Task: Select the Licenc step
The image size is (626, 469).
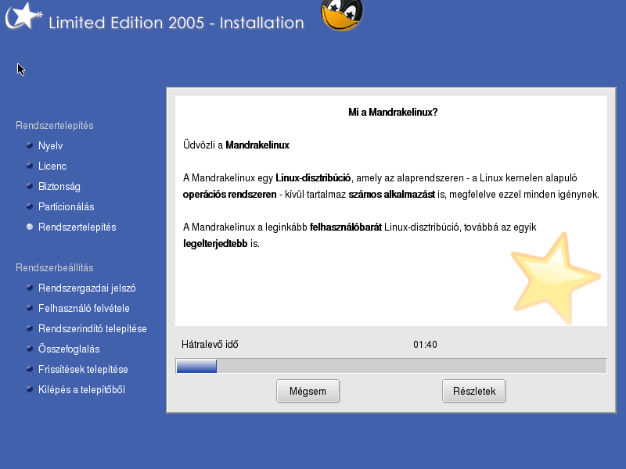Action: click(52, 166)
